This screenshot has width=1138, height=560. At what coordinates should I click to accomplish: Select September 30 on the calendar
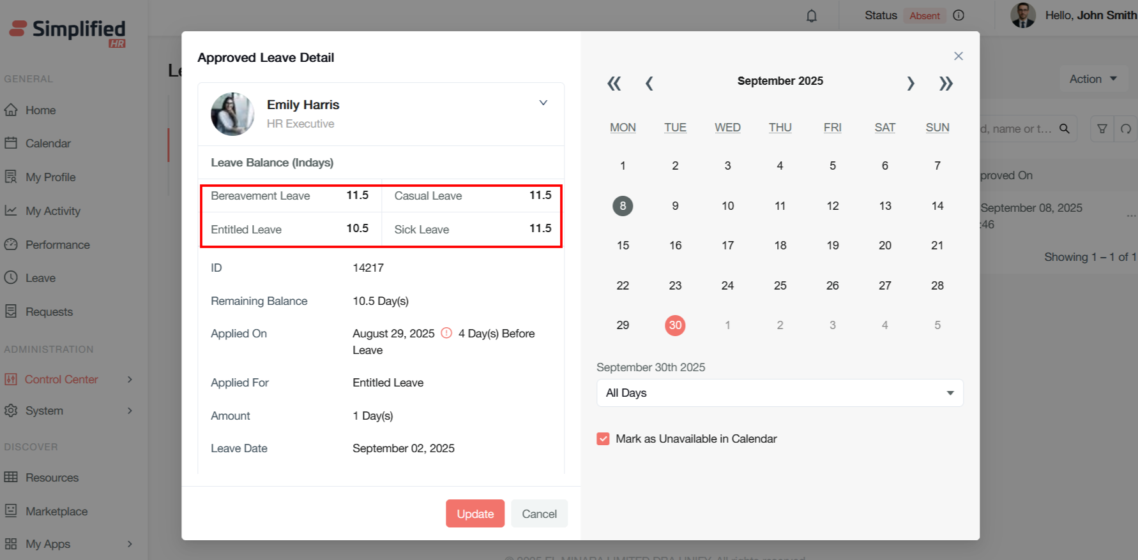click(x=675, y=325)
